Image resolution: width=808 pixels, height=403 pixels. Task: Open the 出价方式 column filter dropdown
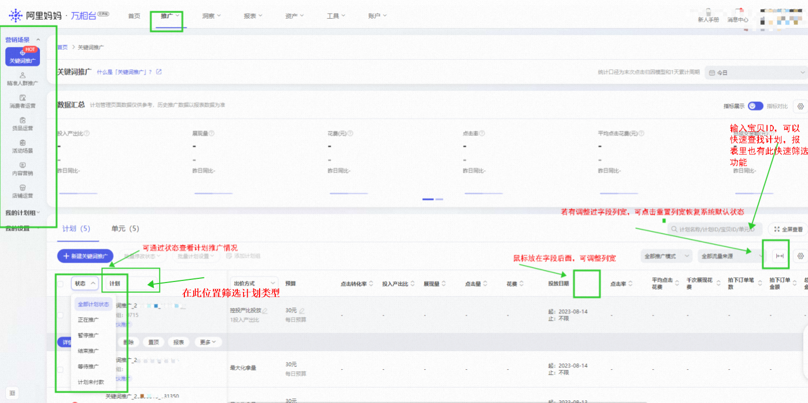point(255,284)
